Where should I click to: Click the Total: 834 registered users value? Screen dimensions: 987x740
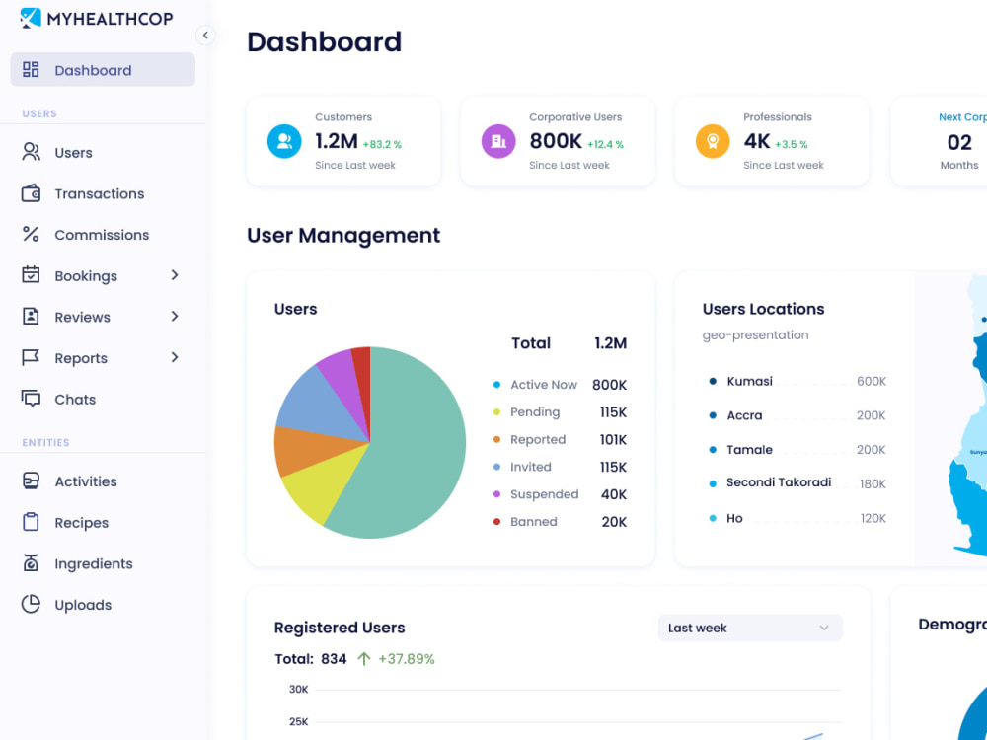310,659
